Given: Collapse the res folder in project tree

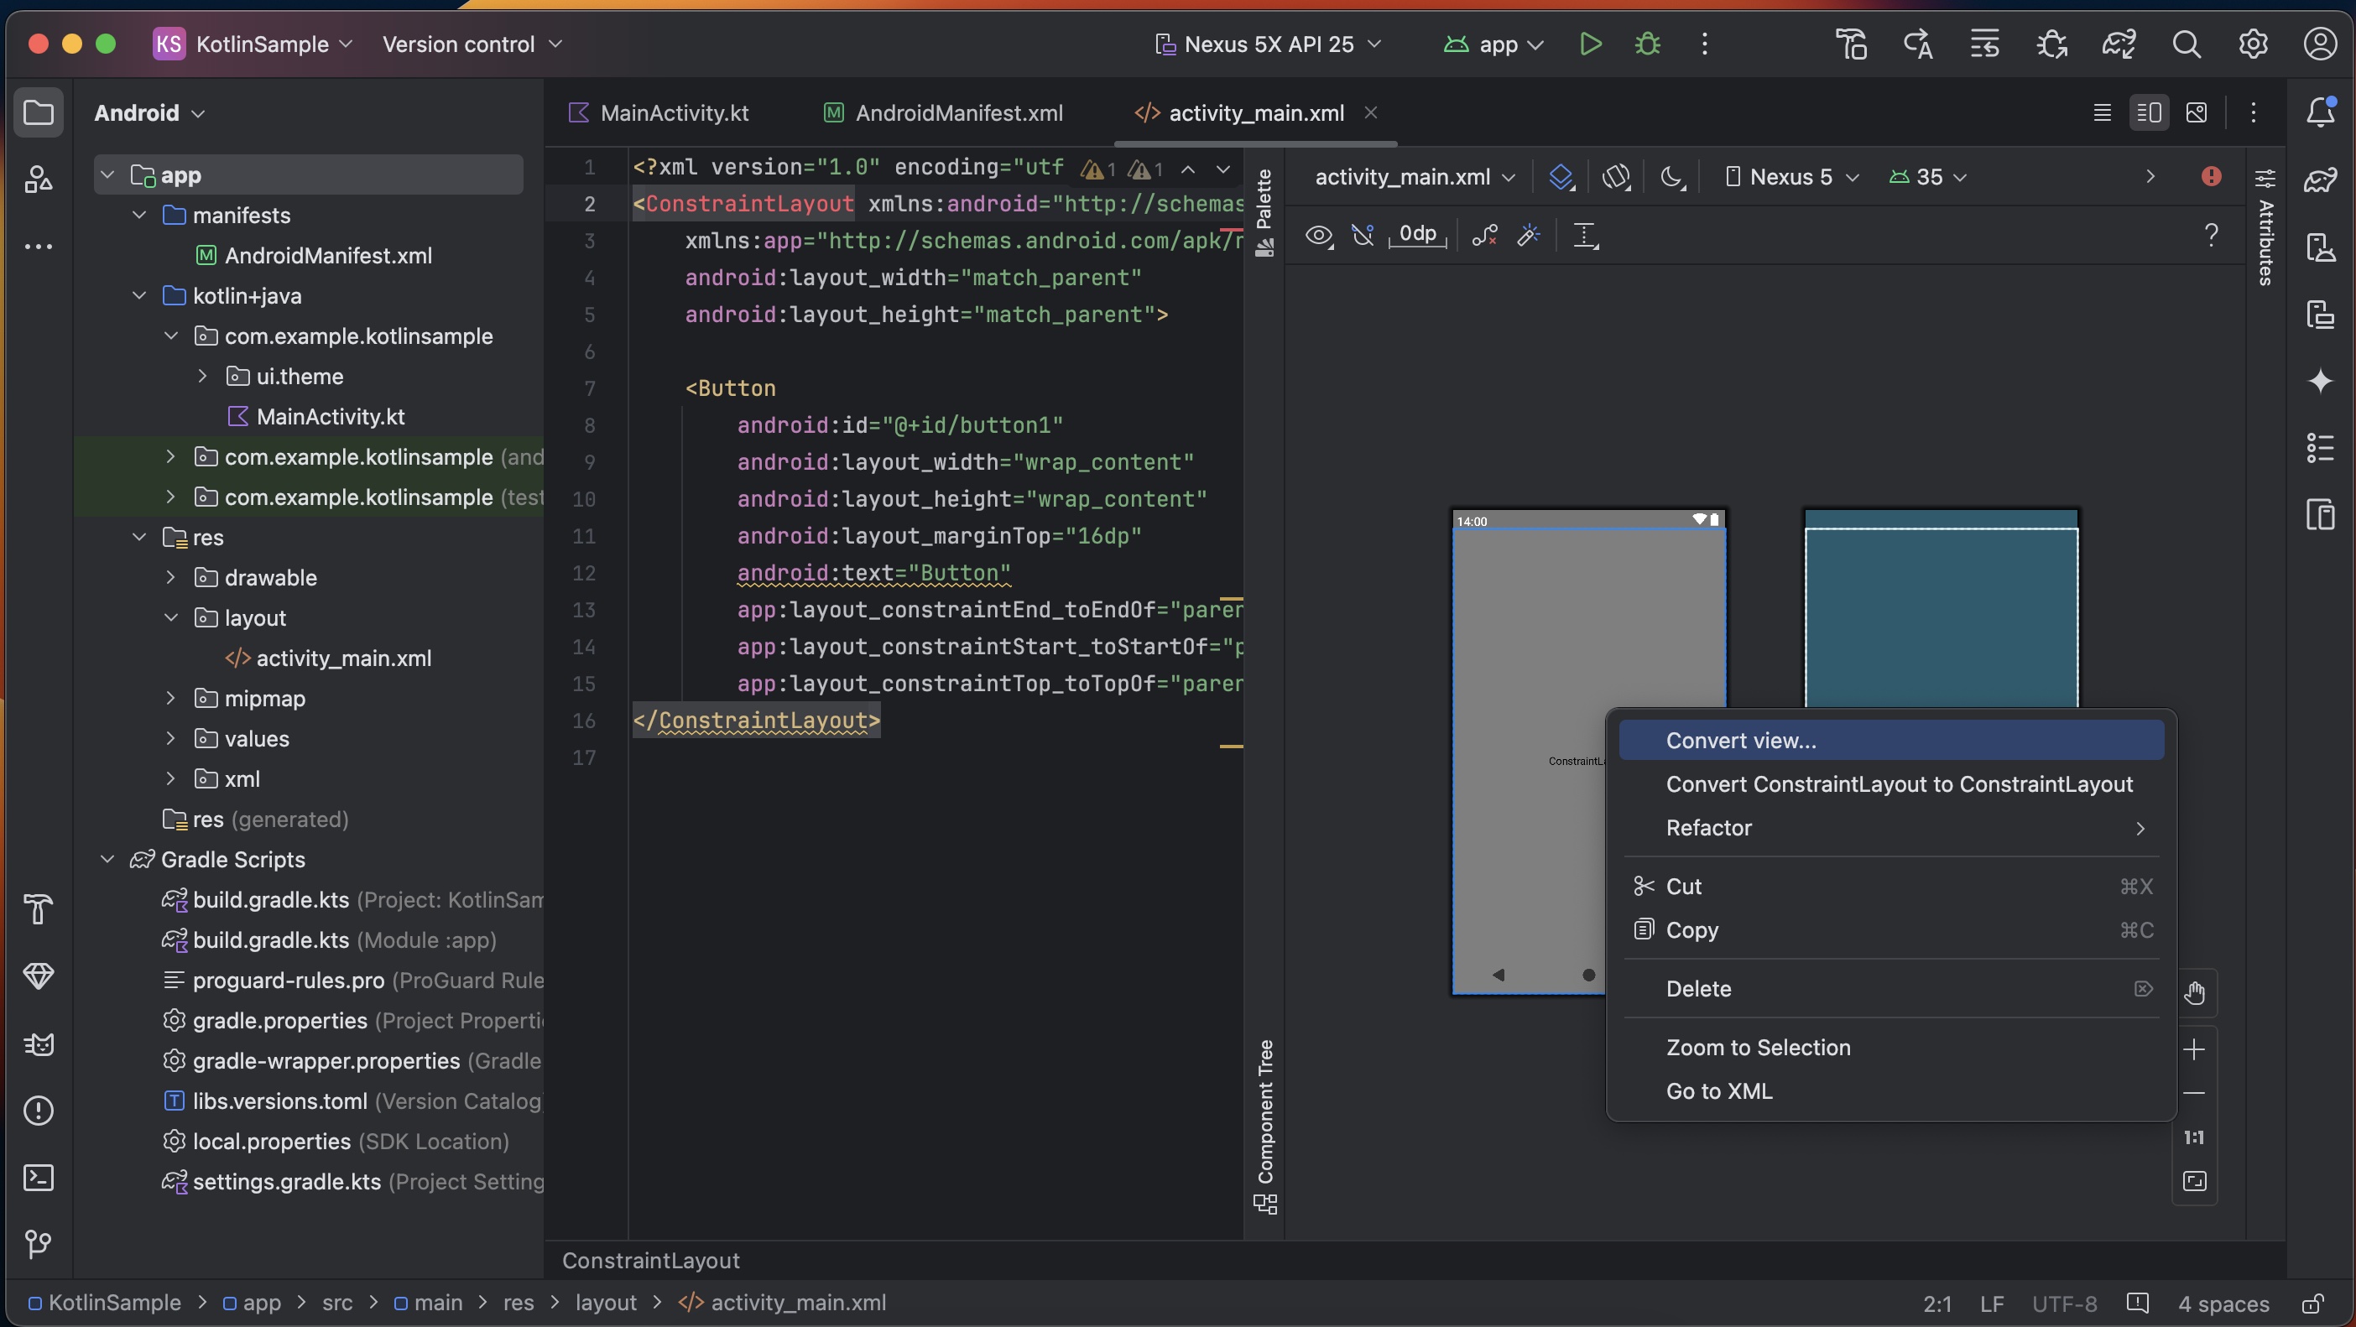Looking at the screenshot, I should click(x=140, y=538).
